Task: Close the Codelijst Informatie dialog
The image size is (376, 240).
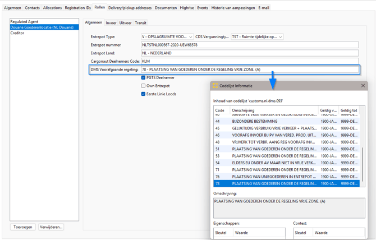Action: (363, 85)
